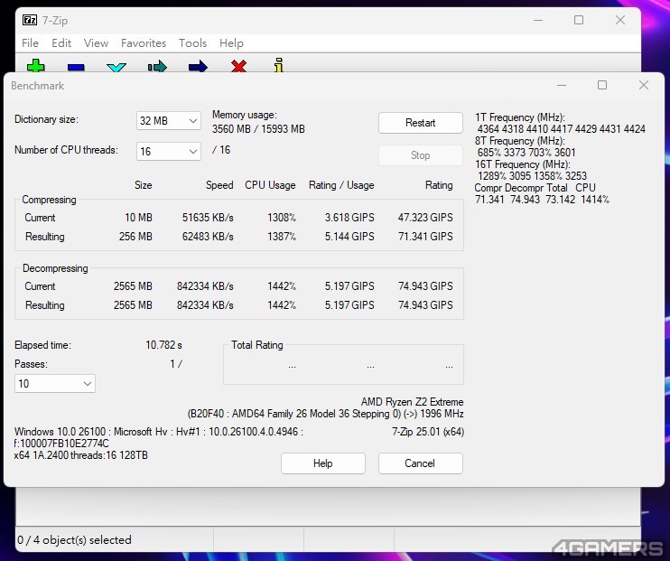Click the Help button in Benchmark dialog
Viewport: 670px width, 561px height.
point(322,463)
